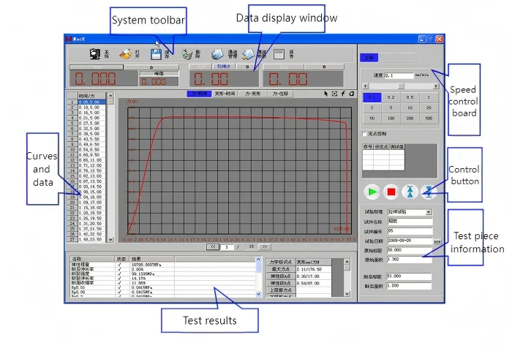Click the post-break gauge field "51.000"
This screenshot has height=351, width=512.
(409, 276)
